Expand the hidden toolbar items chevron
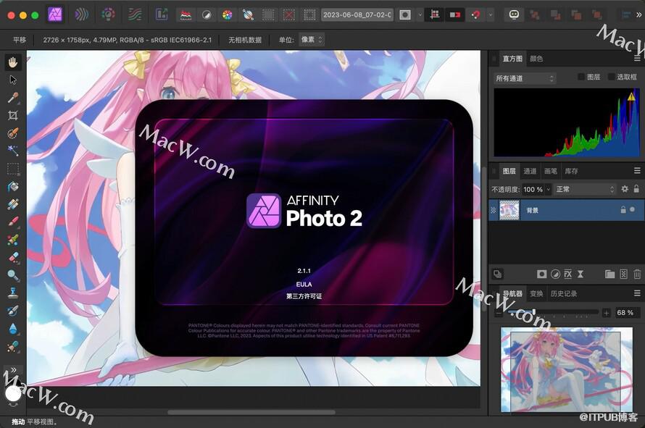Screen dimensions: 645x428 point(638,14)
